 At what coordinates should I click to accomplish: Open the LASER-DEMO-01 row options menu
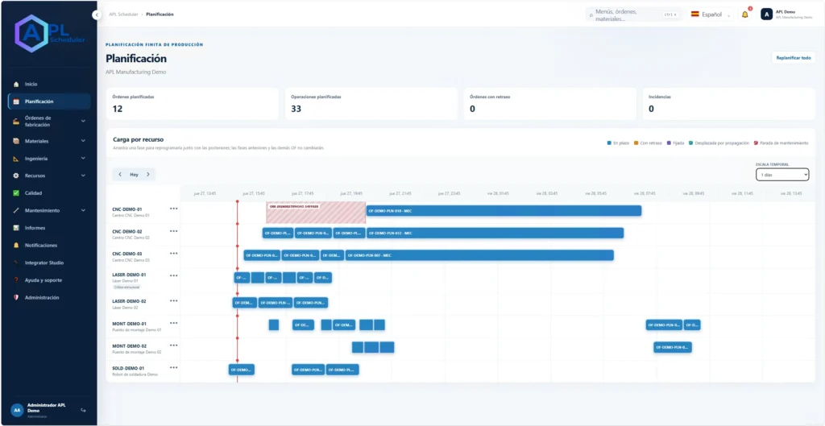(x=174, y=274)
